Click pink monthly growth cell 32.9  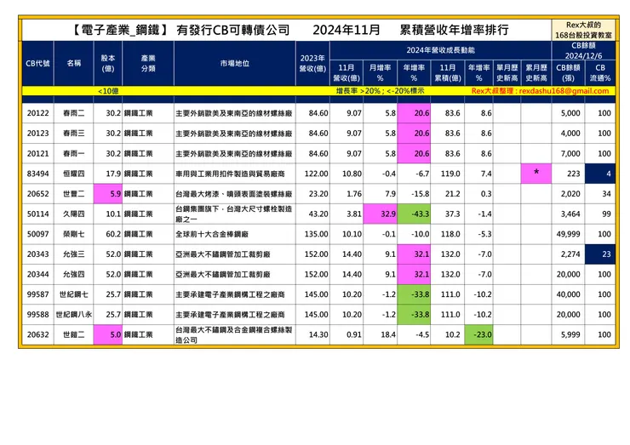380,214
